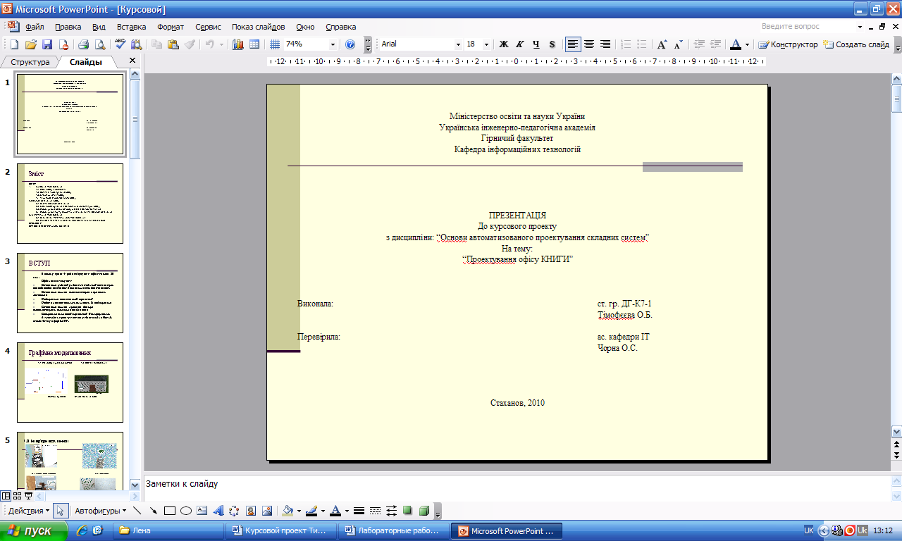Open line style options
902x541 pixels.
[x=358, y=511]
